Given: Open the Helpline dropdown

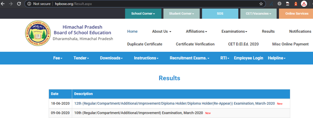Looking at the screenshot, I should pos(277,58).
